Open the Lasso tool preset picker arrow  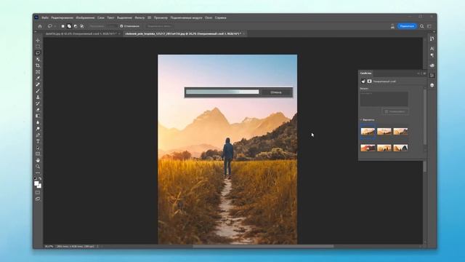tap(54, 26)
